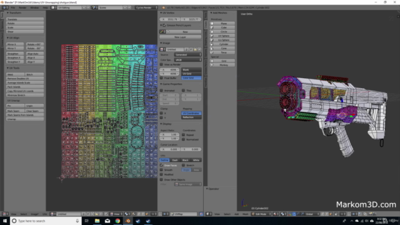Click the Ico Sphere primitive icon
This screenshot has height=225, width=400.
tap(212, 40)
